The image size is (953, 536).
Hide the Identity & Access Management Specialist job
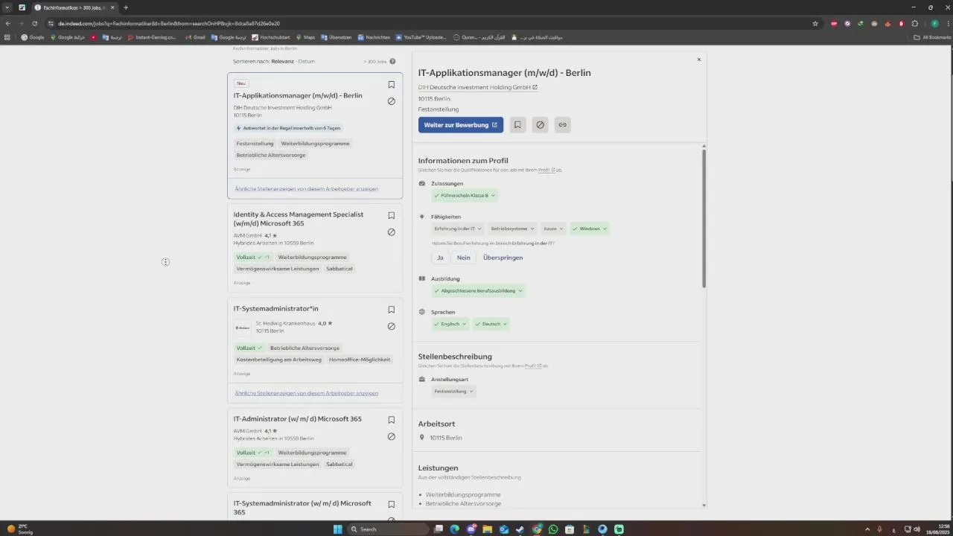(391, 232)
